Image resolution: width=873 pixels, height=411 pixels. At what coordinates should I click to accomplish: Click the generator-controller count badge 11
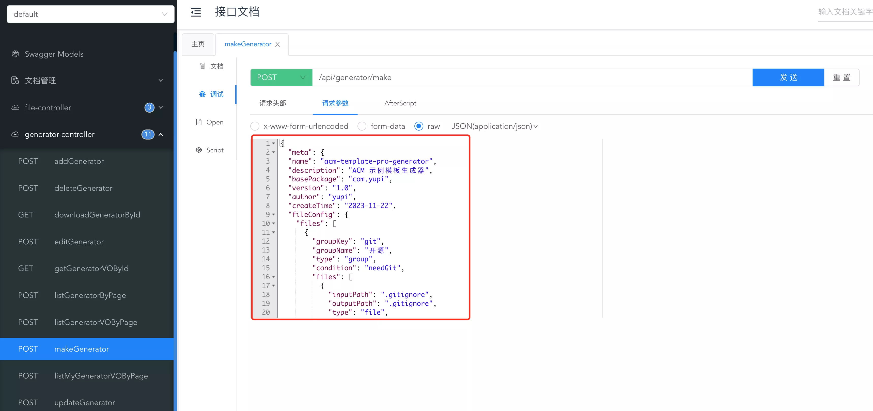coord(148,134)
